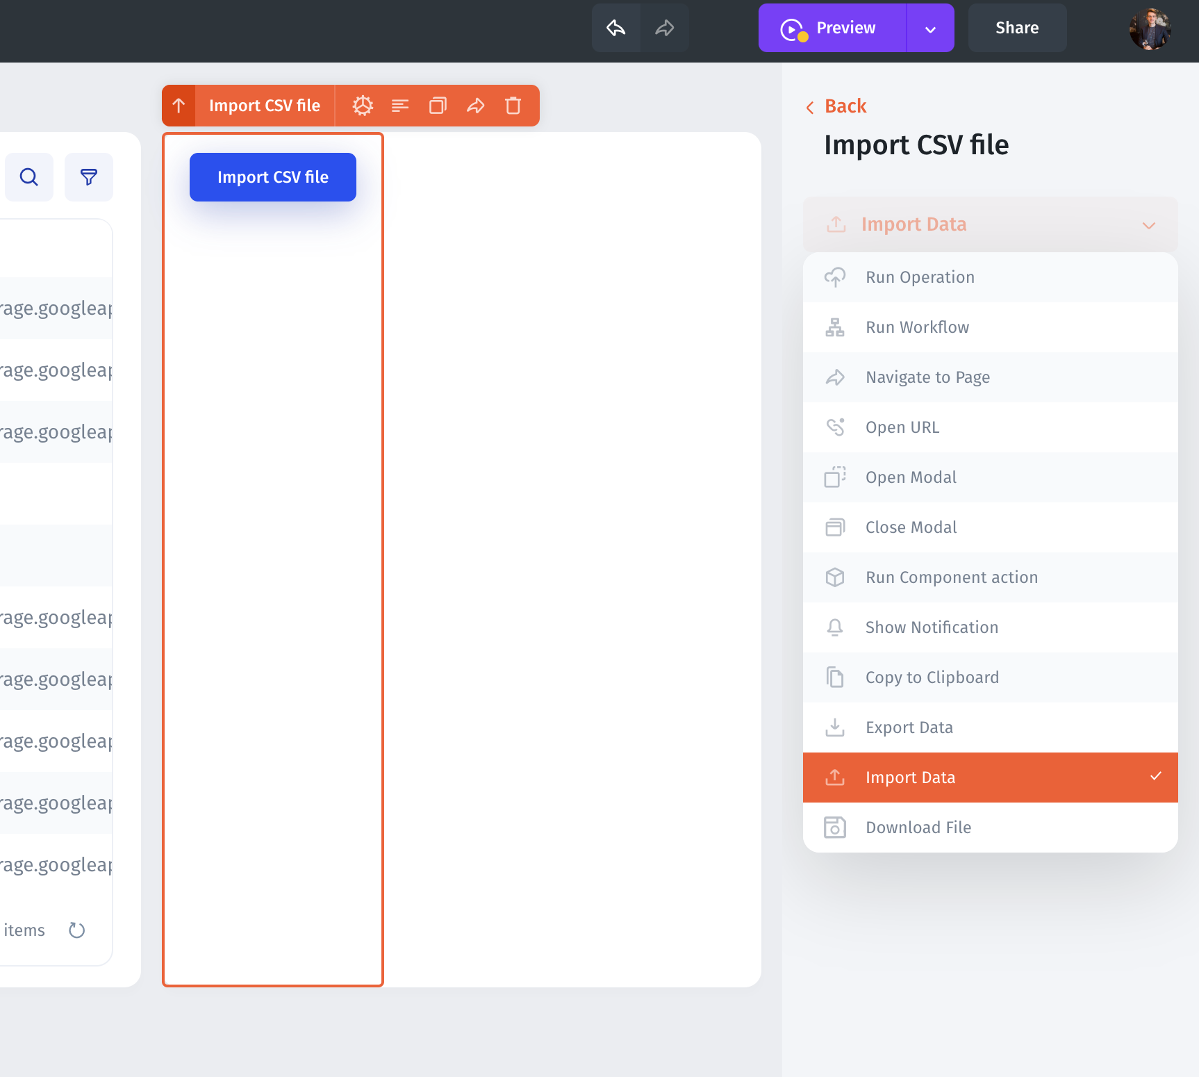Select Run Operation action
Screen dimensions: 1199x1077
(990, 277)
